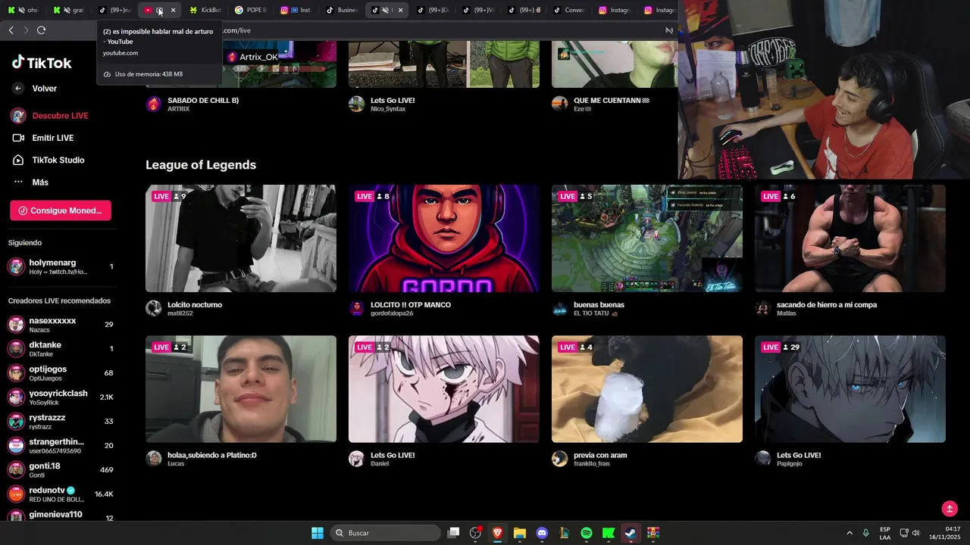The image size is (970, 545).
Task: Open Steam from the taskbar
Action: click(x=630, y=533)
